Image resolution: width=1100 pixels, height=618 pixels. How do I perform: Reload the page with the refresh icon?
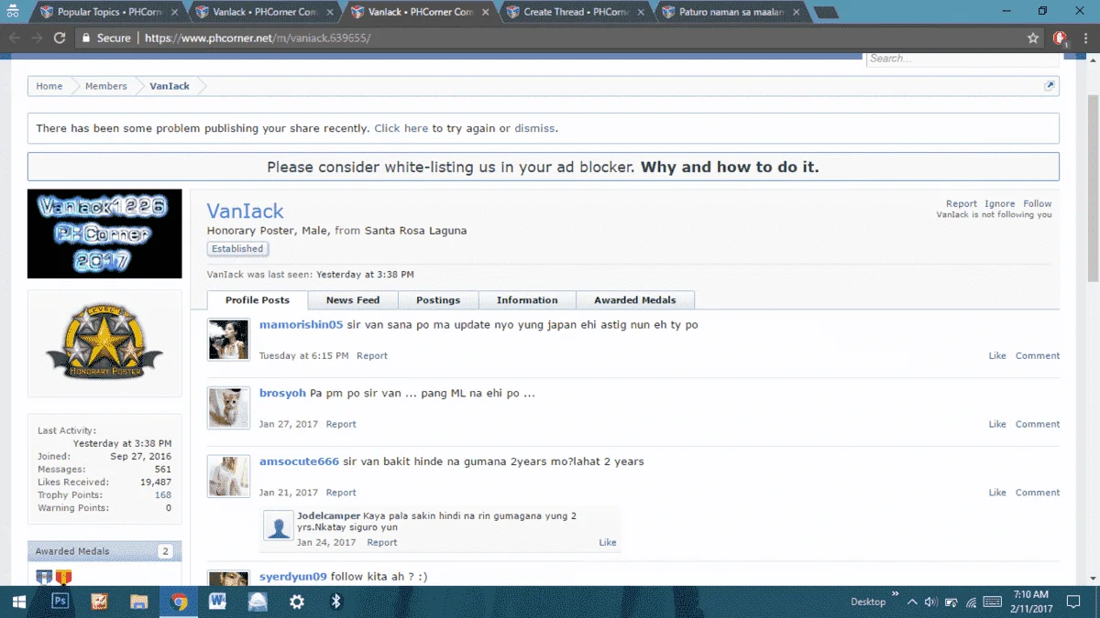60,38
